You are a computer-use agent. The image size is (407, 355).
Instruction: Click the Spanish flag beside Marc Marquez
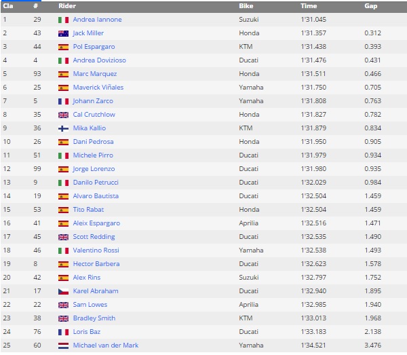point(63,74)
